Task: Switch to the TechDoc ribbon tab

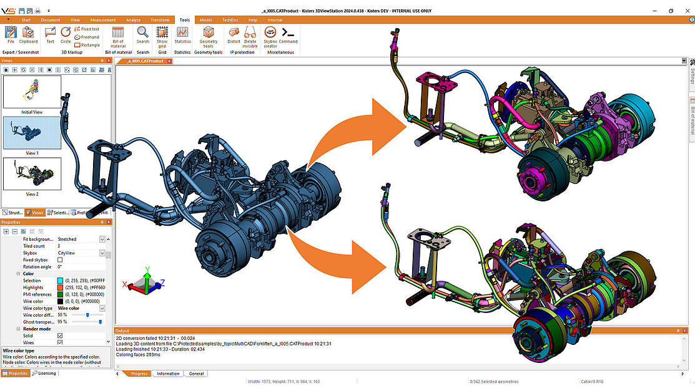Action: point(230,20)
